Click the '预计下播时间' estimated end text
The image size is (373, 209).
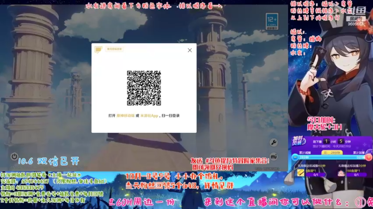tap(332, 146)
